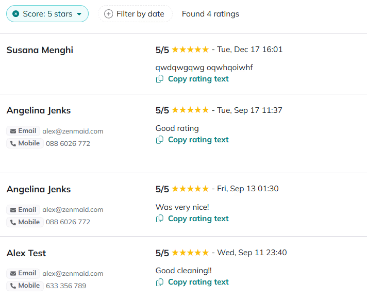Viewport: 367px width, 299px height.
Task: Click copy icon under 'Good cleaning!!' review
Action: 160,282
